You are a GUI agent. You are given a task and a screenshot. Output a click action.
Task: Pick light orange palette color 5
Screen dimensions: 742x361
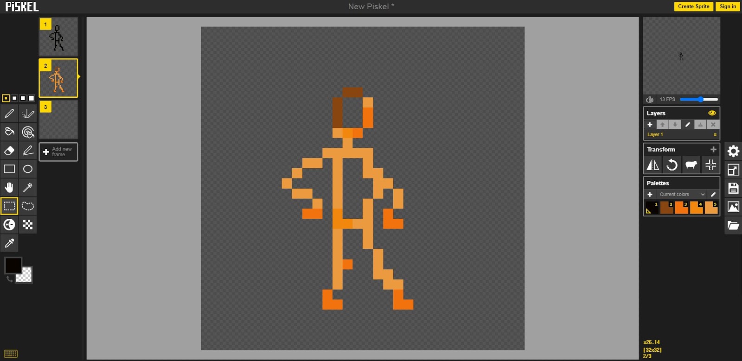[x=711, y=208]
